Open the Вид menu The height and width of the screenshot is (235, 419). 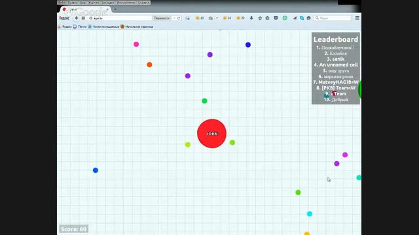(x=83, y=3)
